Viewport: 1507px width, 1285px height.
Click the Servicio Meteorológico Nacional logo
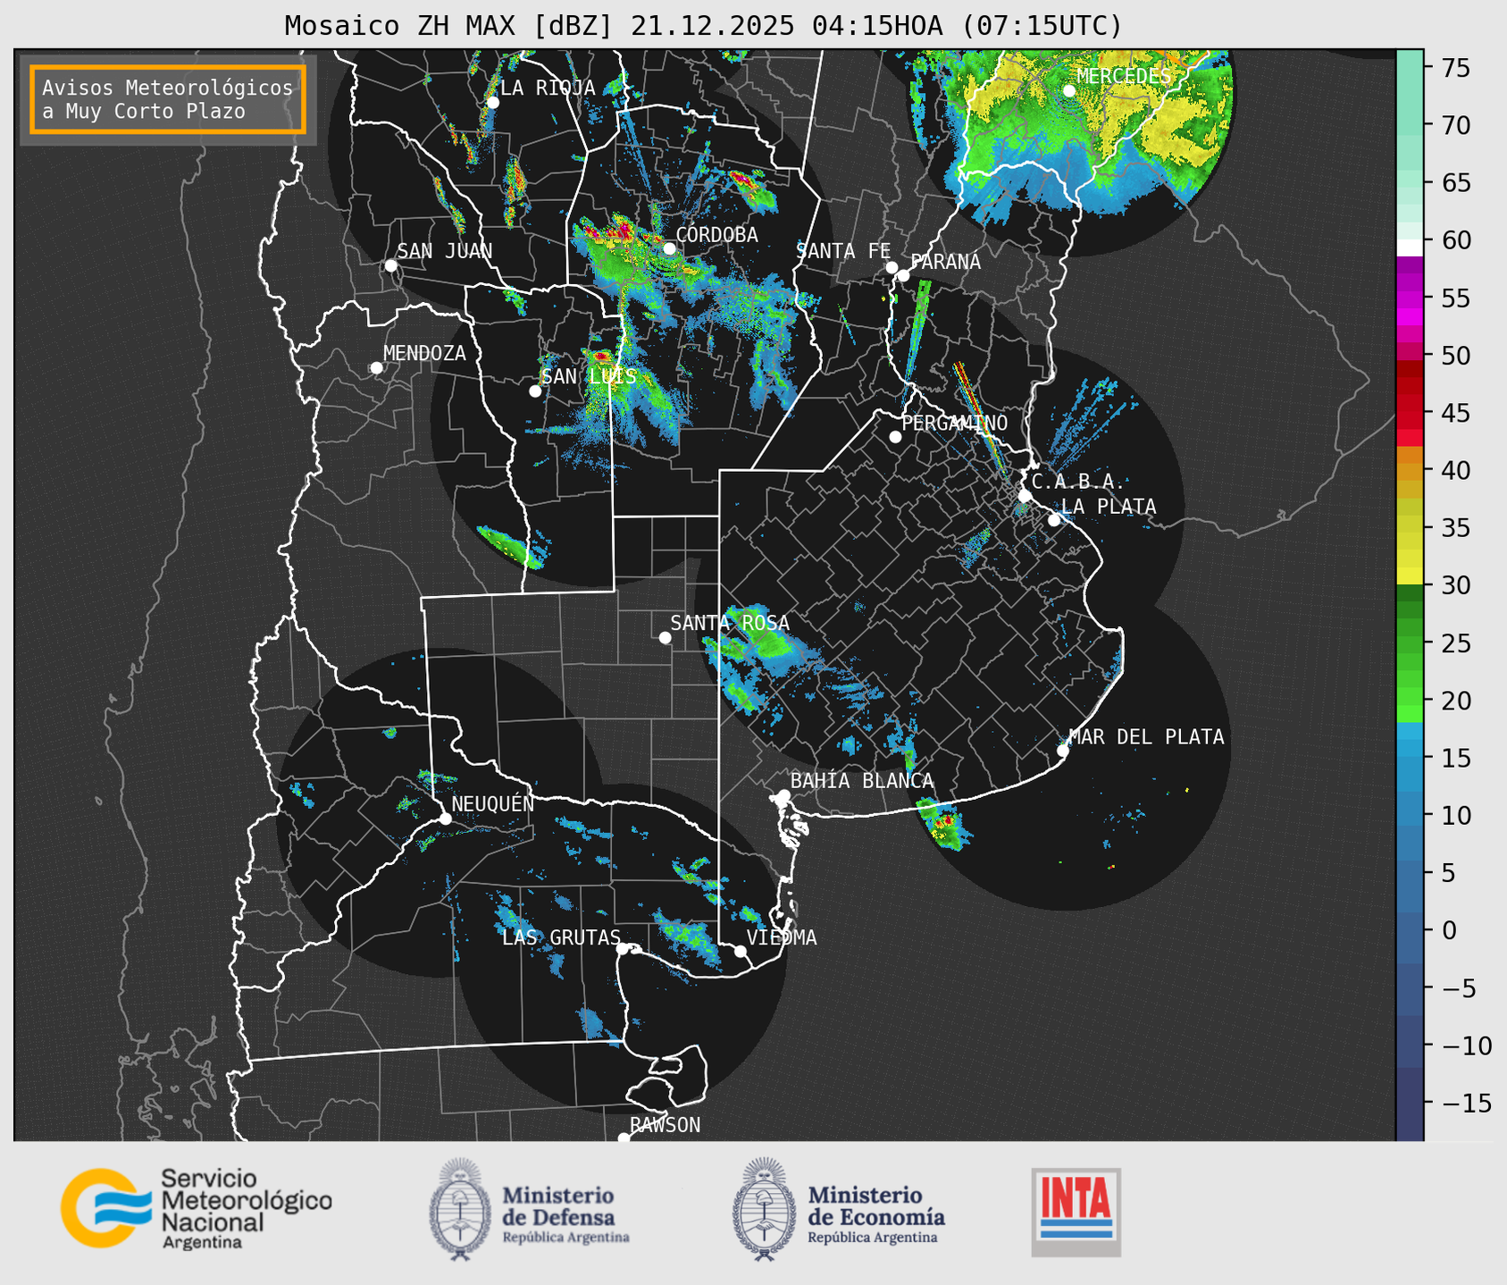pos(197,1208)
